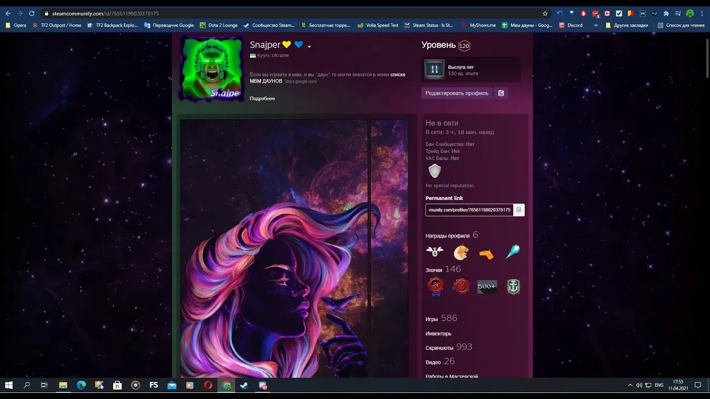
Task: Show hidden bookmarks with the chevron
Action: [596, 25]
